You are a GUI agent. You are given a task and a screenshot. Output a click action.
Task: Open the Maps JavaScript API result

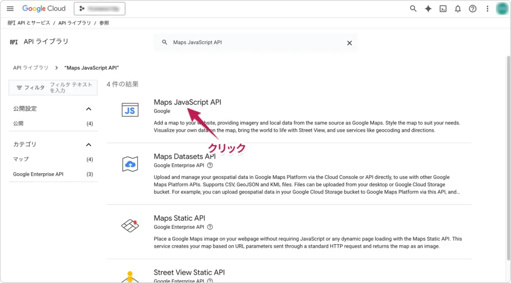(x=188, y=102)
